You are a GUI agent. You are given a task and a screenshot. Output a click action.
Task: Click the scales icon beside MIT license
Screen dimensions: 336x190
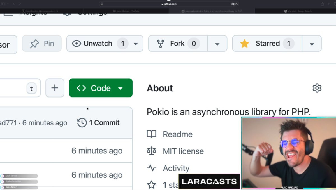(152, 151)
